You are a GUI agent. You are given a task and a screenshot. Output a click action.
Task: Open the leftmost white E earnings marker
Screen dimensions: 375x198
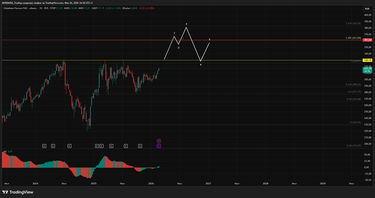pyautogui.click(x=44, y=146)
